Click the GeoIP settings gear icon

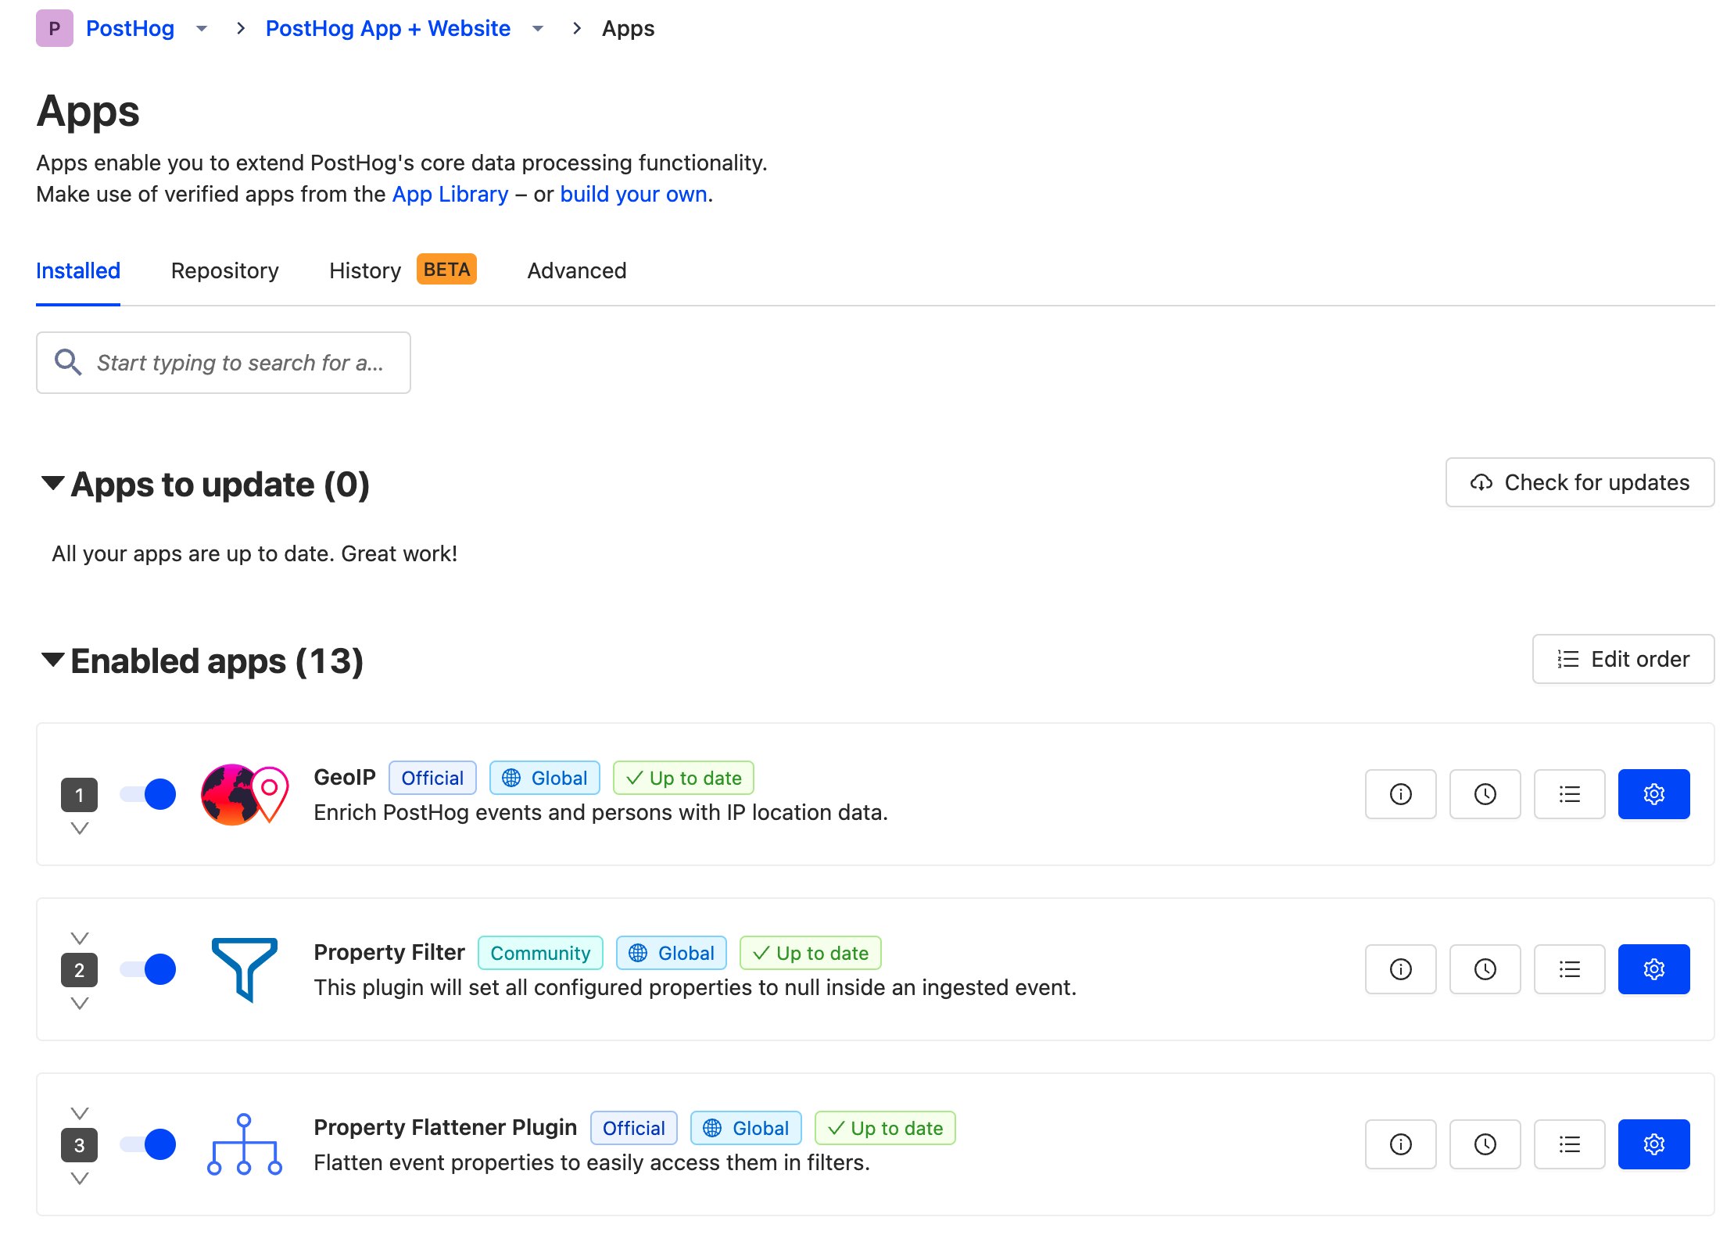click(x=1653, y=793)
